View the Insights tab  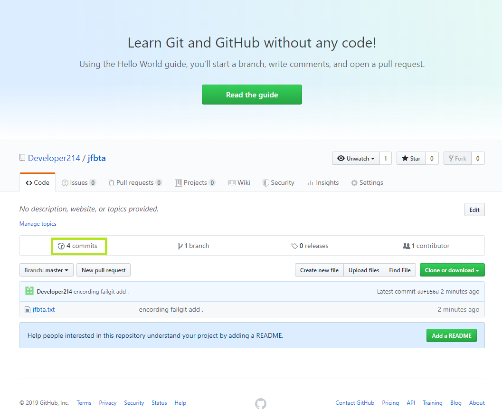(x=323, y=182)
